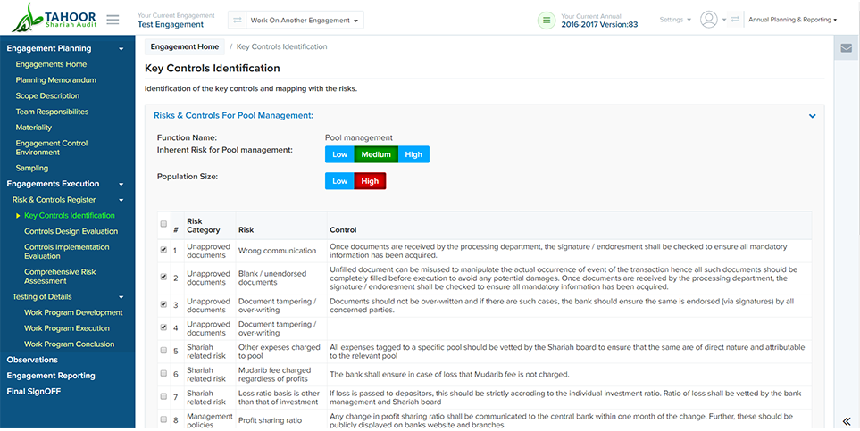The height and width of the screenshot is (431, 860).
Task: Set Population Size to Low
Action: (x=339, y=181)
